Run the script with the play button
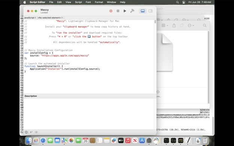This screenshot has height=146, width=234. [x=125, y=11]
